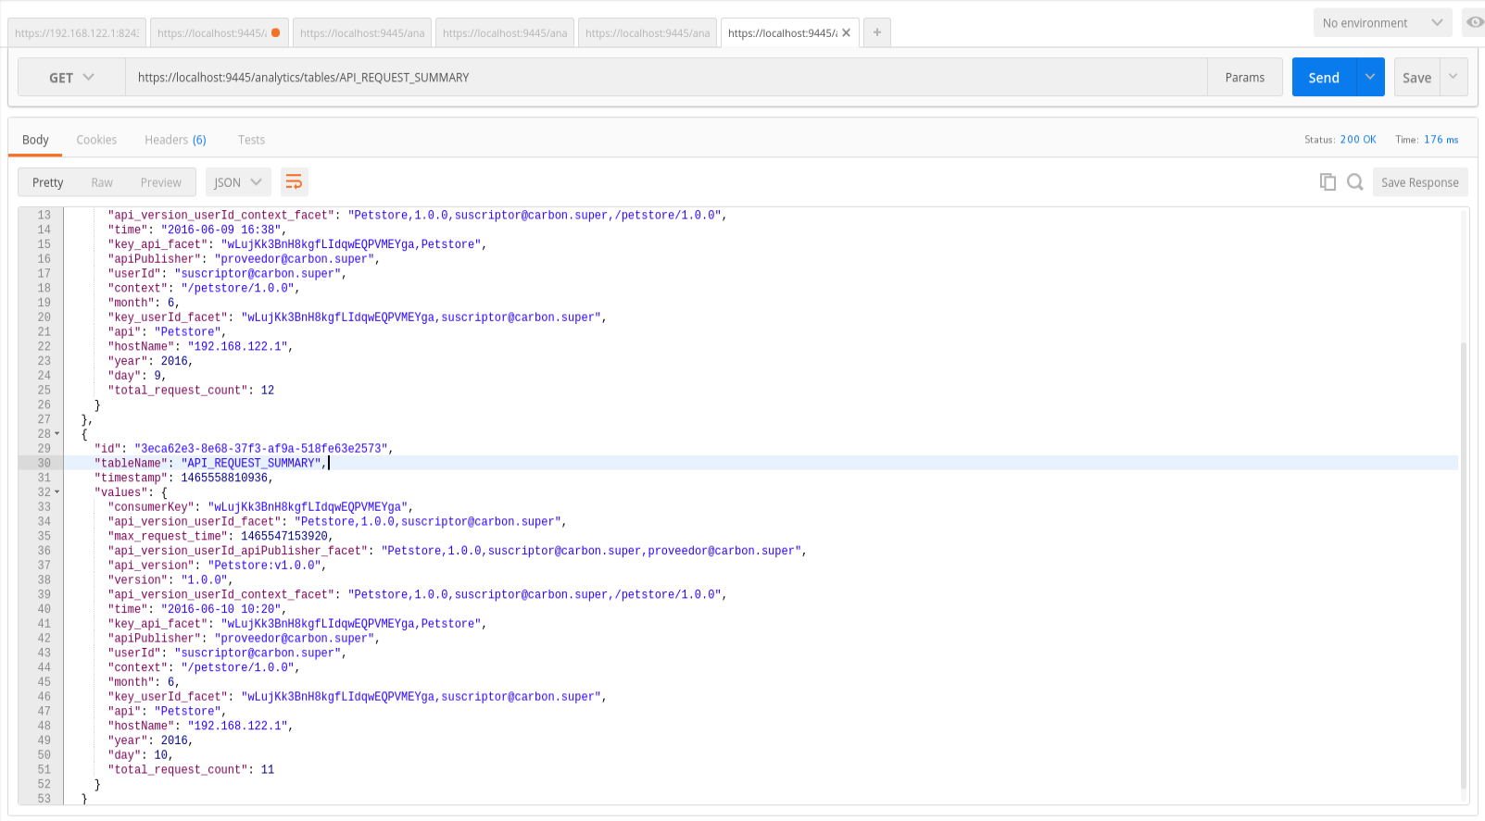Open environment quick look eye icon

click(1475, 22)
